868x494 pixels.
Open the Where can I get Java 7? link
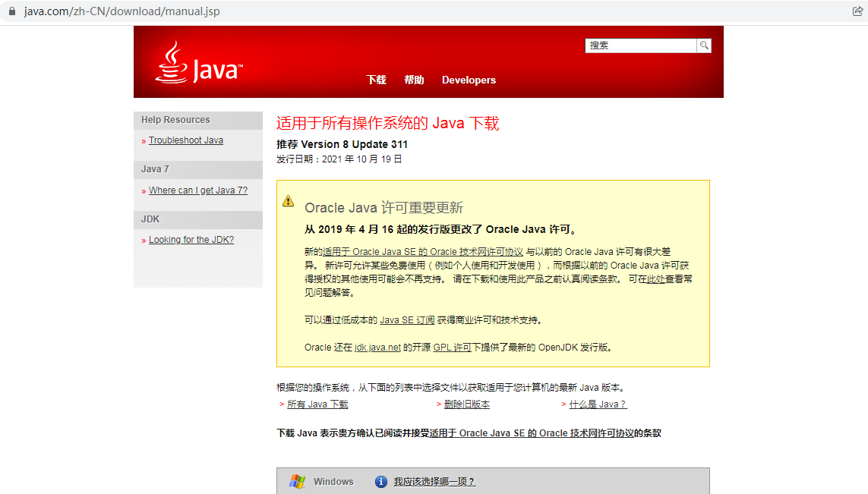point(198,190)
